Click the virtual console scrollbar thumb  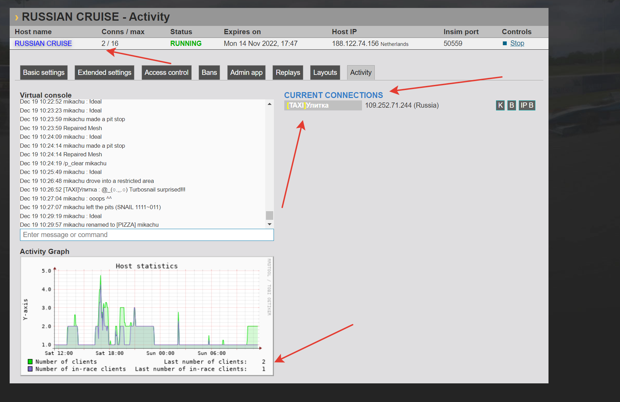pyautogui.click(x=269, y=215)
